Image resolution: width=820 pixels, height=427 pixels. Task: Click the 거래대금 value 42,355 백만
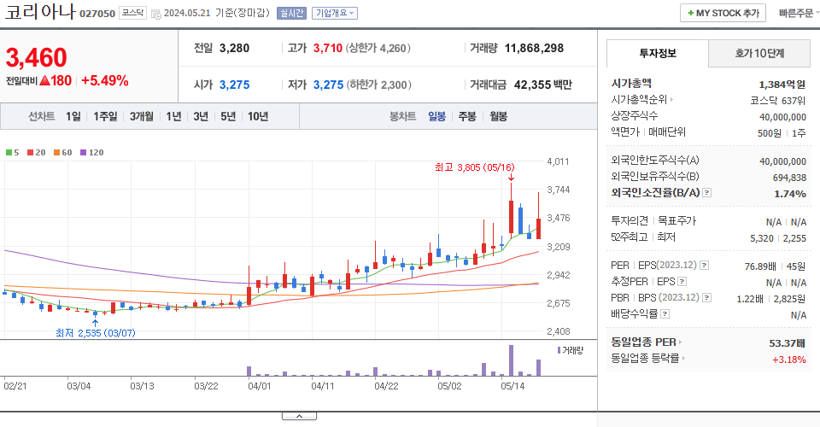(543, 85)
